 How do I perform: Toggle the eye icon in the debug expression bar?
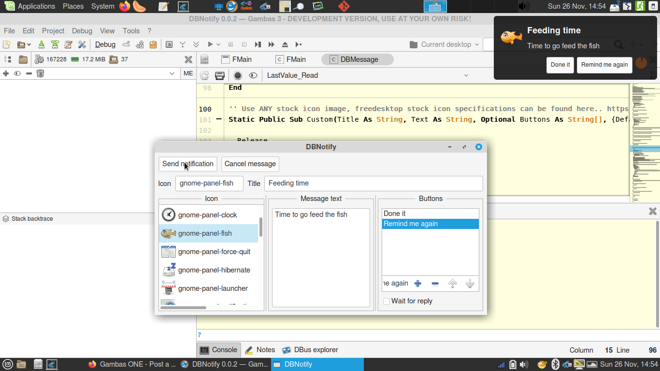point(17,73)
